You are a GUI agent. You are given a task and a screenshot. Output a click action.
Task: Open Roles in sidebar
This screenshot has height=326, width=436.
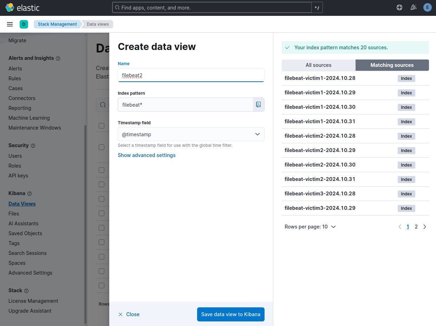point(15,166)
